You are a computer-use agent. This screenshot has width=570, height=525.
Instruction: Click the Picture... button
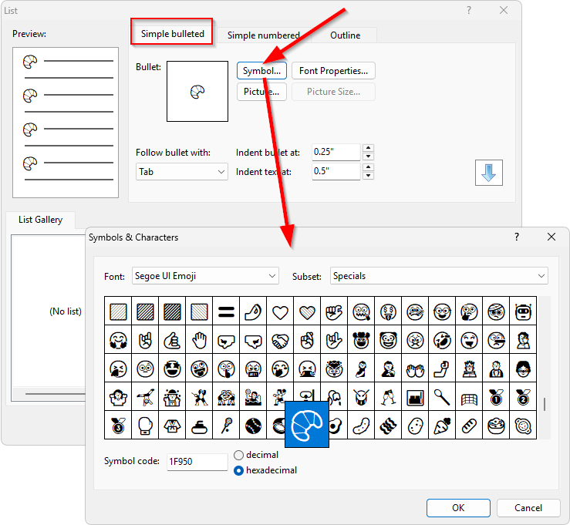pyautogui.click(x=261, y=92)
